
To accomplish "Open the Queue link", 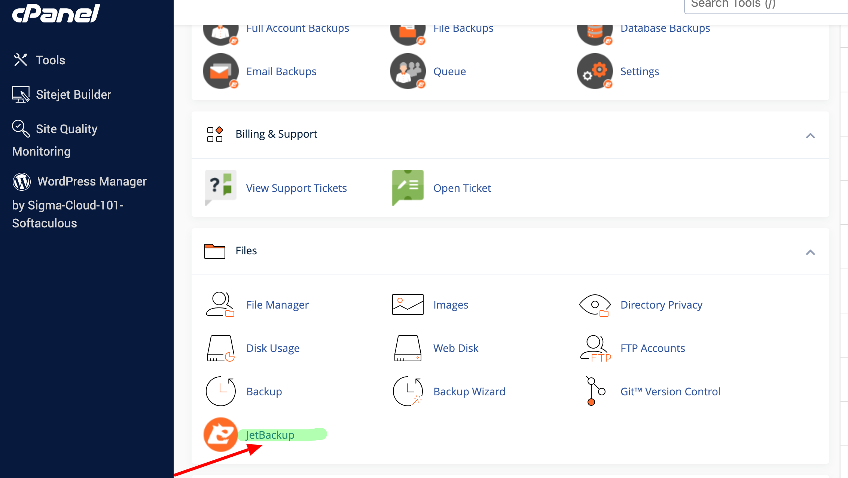I will tap(449, 71).
